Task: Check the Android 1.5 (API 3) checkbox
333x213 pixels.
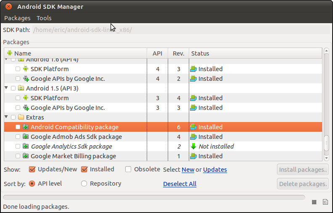Action: 13,88
